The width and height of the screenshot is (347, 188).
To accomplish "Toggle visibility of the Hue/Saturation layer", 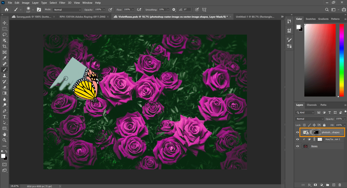I will click(x=298, y=139).
